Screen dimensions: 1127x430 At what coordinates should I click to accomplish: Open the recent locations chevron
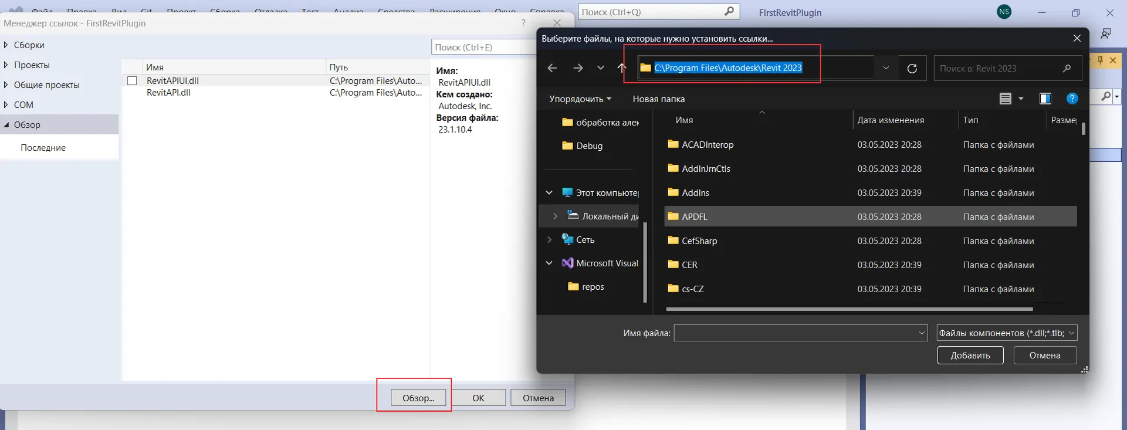click(601, 68)
